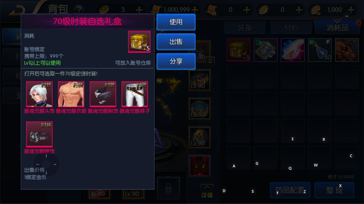Select the 兽魂觉醒腰饰 belt accessory icon
The height and width of the screenshot is (204, 364).
(x=39, y=134)
